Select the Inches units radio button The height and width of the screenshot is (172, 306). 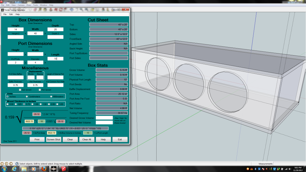click(7, 96)
